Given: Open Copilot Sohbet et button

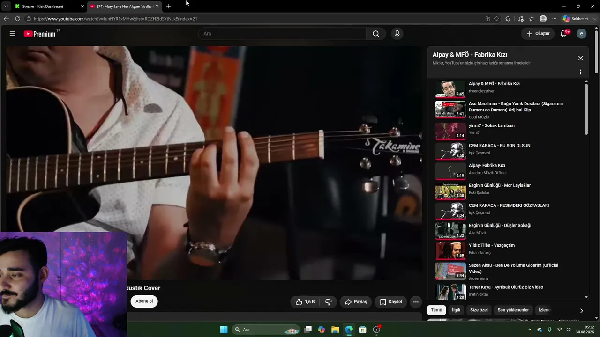Looking at the screenshot, I should (x=576, y=19).
